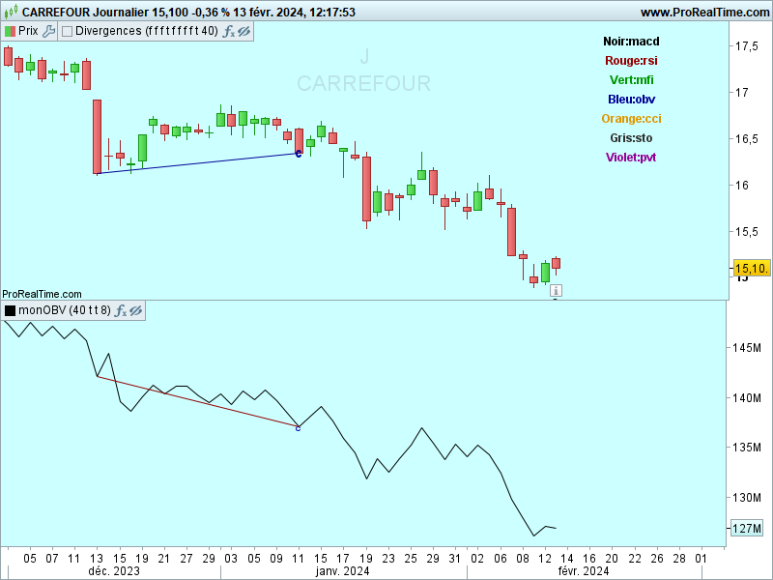The height and width of the screenshot is (580, 773).
Task: Open the monOBV fx formula editor
Action: coord(121,310)
